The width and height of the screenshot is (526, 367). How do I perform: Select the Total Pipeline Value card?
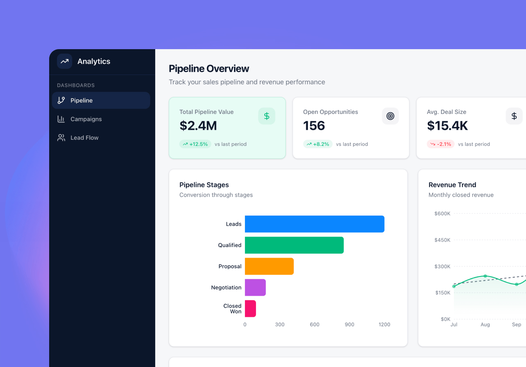227,128
